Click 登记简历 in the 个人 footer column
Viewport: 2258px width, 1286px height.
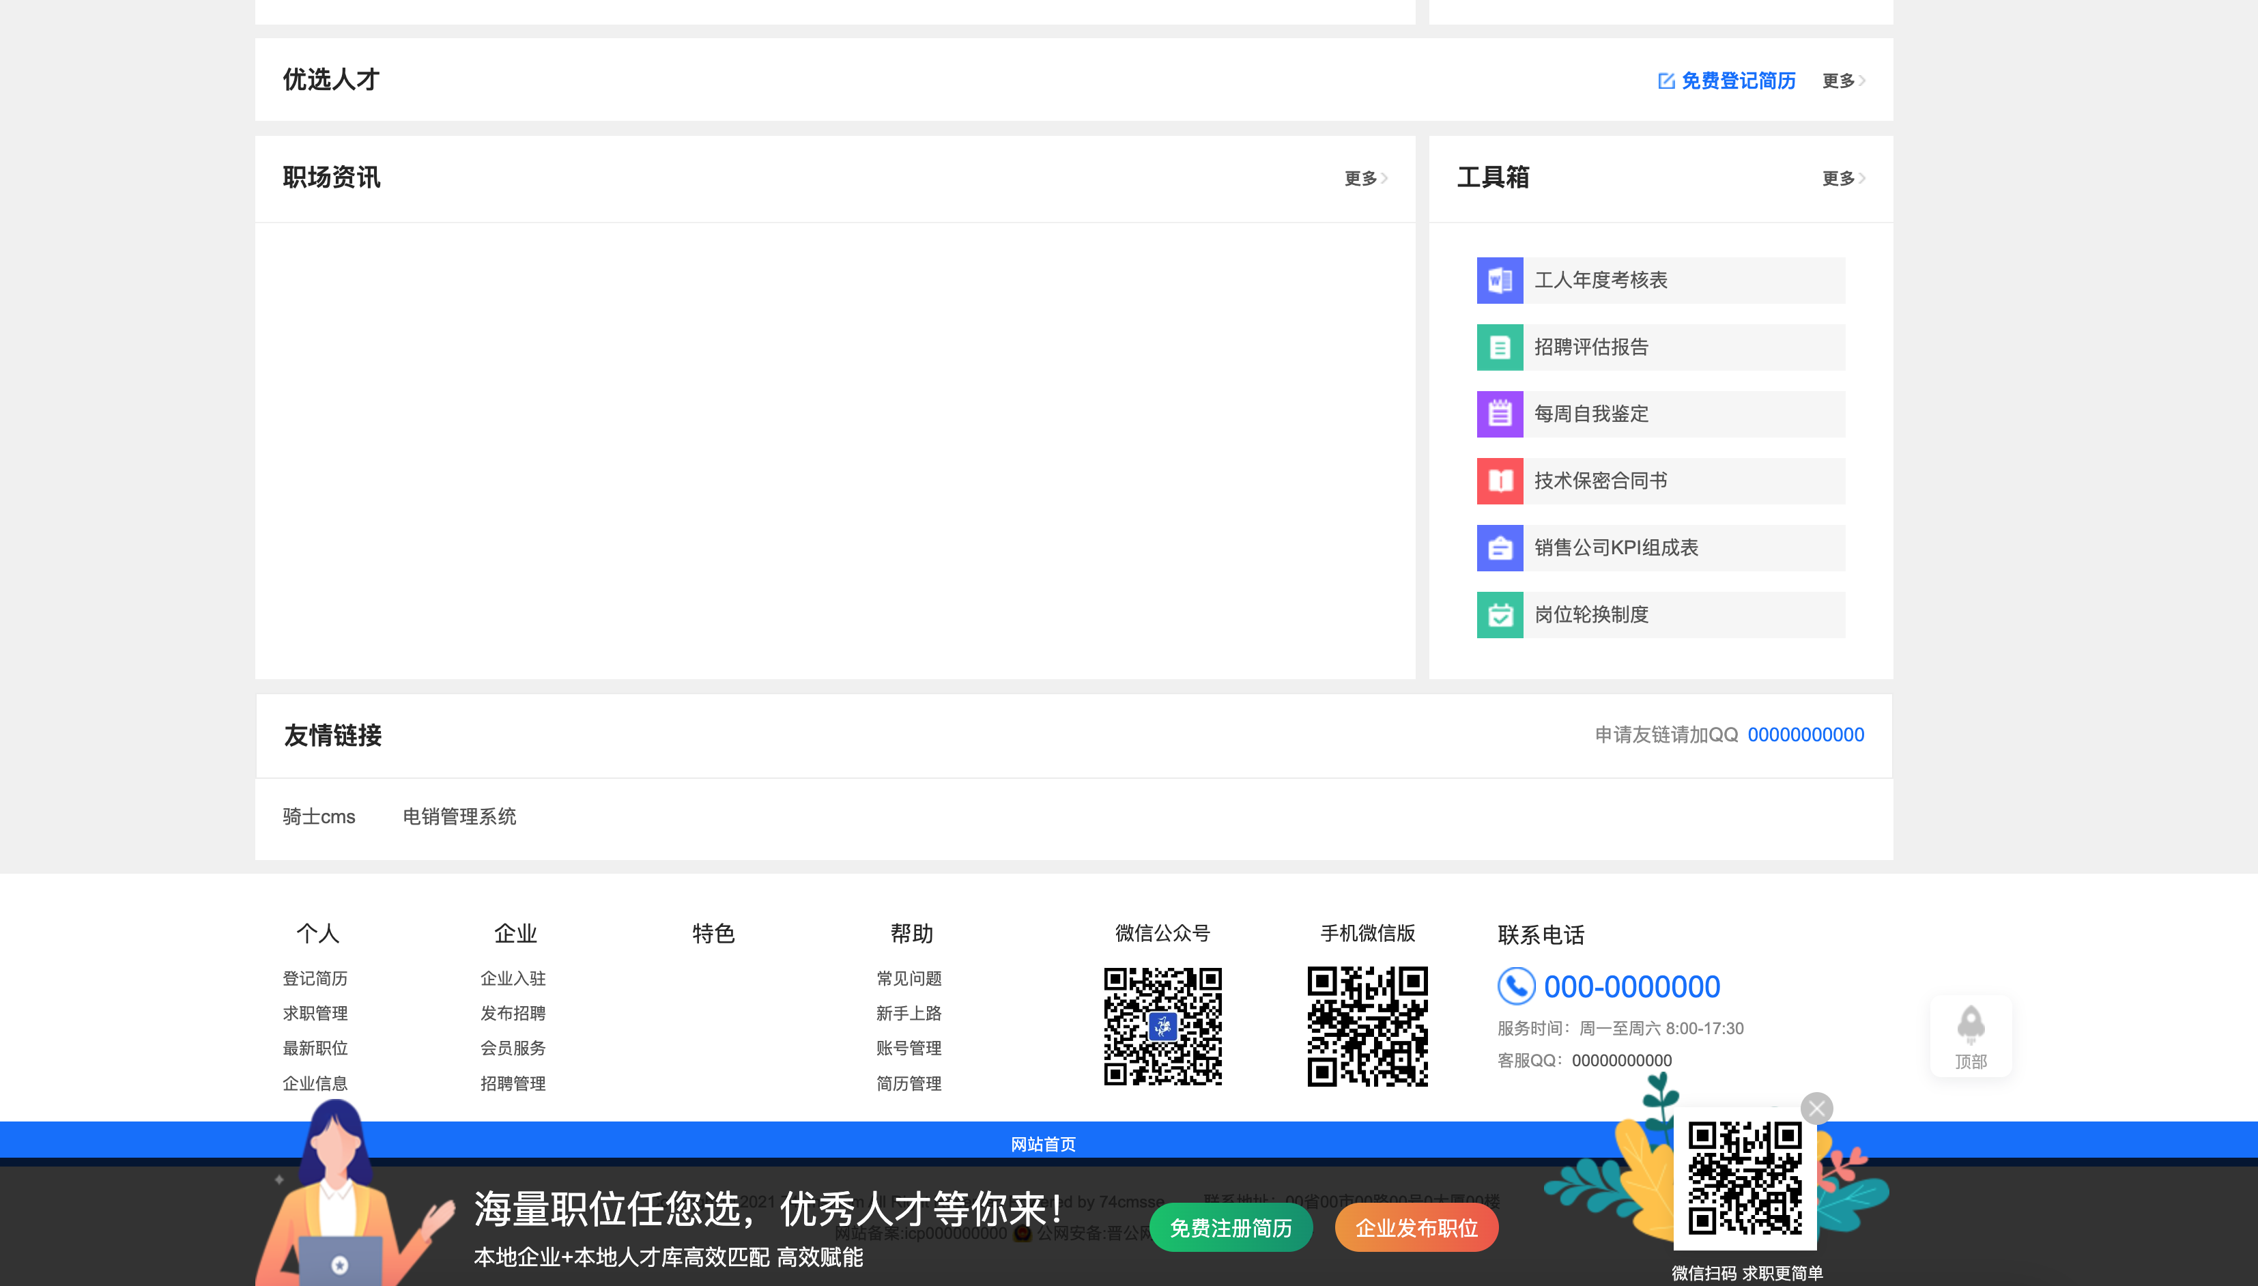pos(315,979)
